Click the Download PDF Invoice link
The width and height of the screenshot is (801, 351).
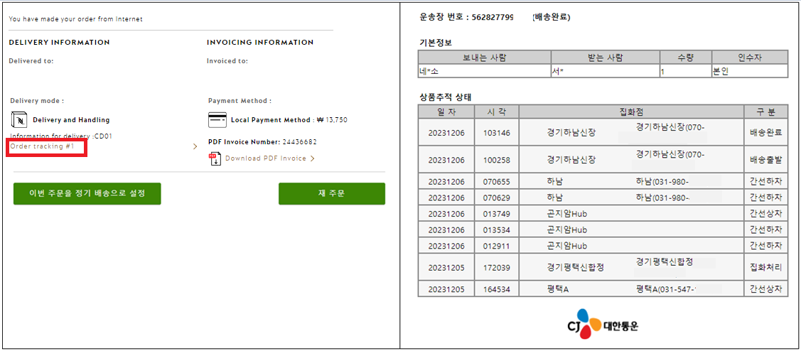coord(266,158)
